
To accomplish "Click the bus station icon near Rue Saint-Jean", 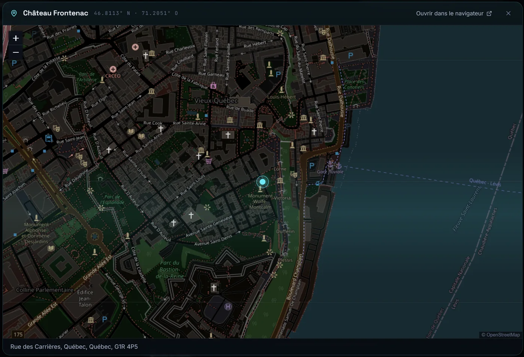I will pyautogui.click(x=49, y=138).
